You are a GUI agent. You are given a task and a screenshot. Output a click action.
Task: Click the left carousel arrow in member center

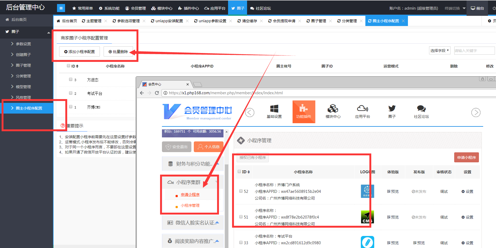(250, 112)
